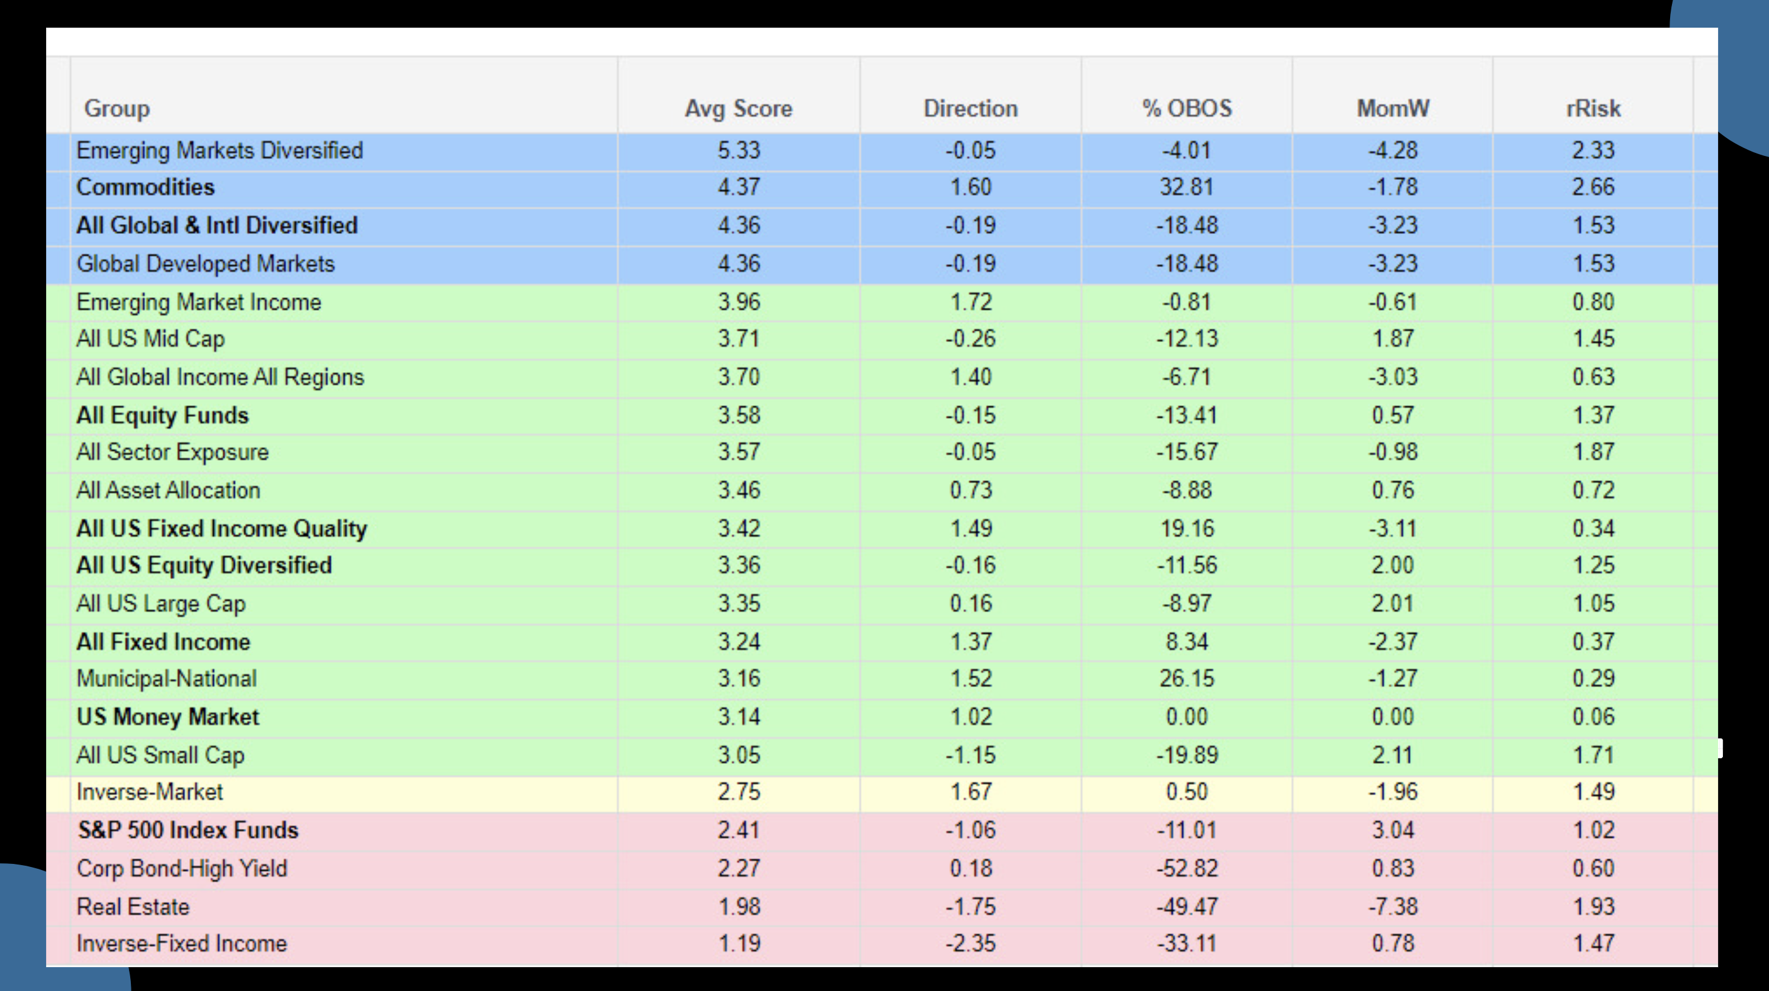Open S&P 500 Index Funds group
The image size is (1769, 991).
188,830
